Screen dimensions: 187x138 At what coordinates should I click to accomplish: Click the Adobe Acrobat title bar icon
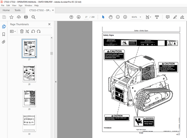click(x=2, y=2)
